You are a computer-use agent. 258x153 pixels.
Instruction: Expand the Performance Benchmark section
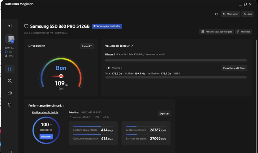(64, 106)
